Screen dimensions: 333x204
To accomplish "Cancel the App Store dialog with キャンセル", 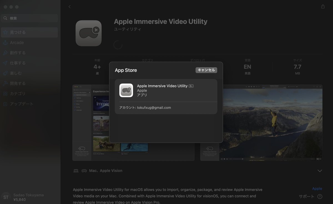I will pyautogui.click(x=206, y=70).
